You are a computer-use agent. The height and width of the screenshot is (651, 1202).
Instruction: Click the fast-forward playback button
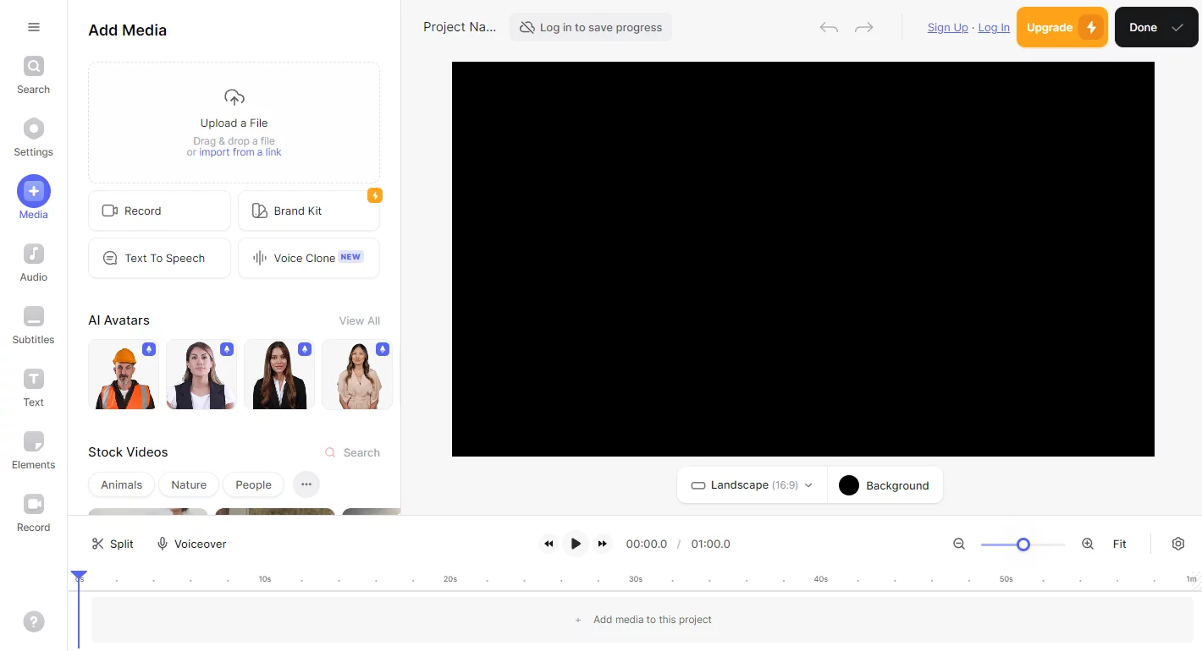point(603,544)
